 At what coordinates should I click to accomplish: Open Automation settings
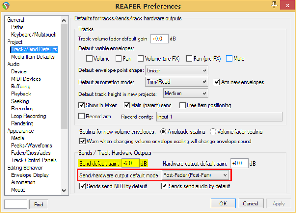pos(23,182)
